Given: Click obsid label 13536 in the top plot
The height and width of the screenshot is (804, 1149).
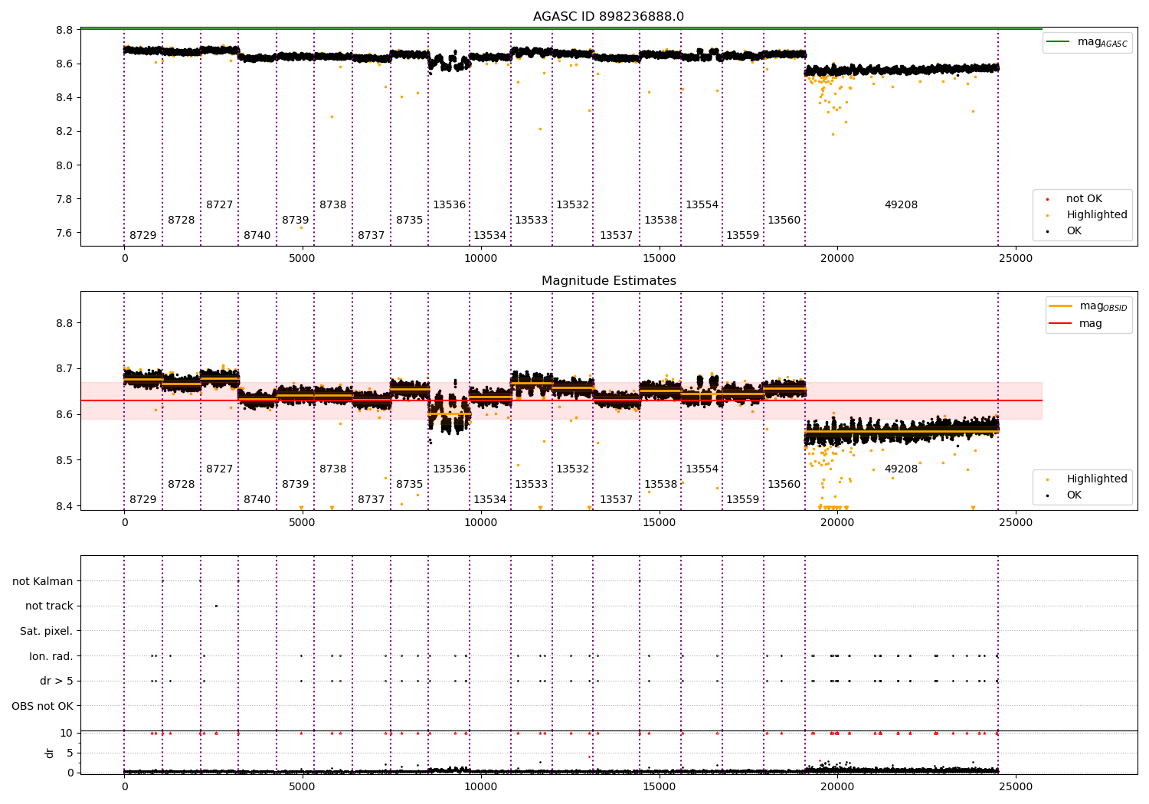Looking at the screenshot, I should pyautogui.click(x=450, y=205).
